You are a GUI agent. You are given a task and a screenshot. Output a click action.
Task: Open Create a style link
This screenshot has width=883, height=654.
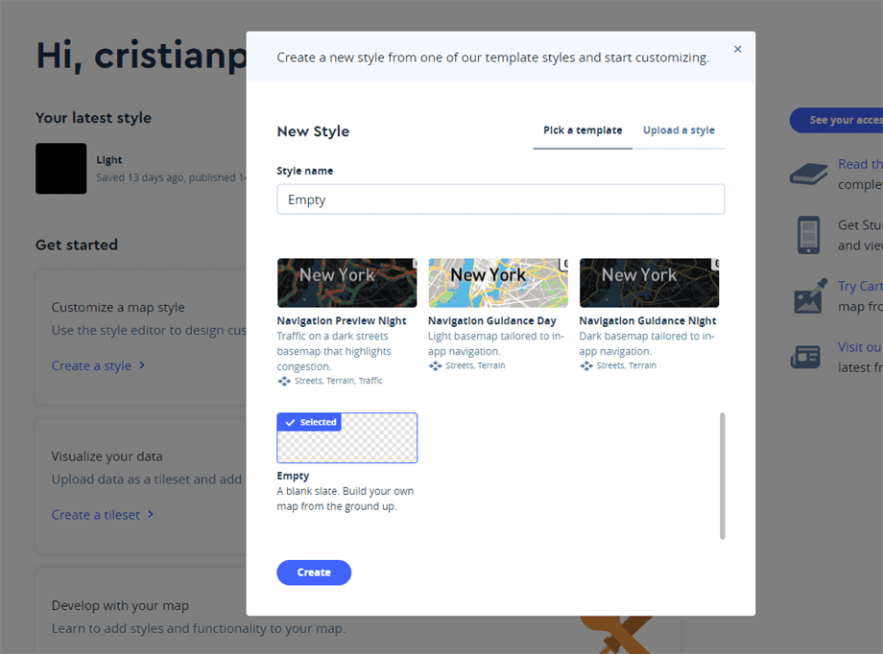[x=98, y=365]
